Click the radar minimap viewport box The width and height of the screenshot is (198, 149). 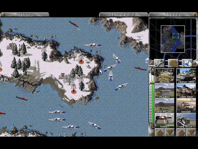(x=176, y=35)
